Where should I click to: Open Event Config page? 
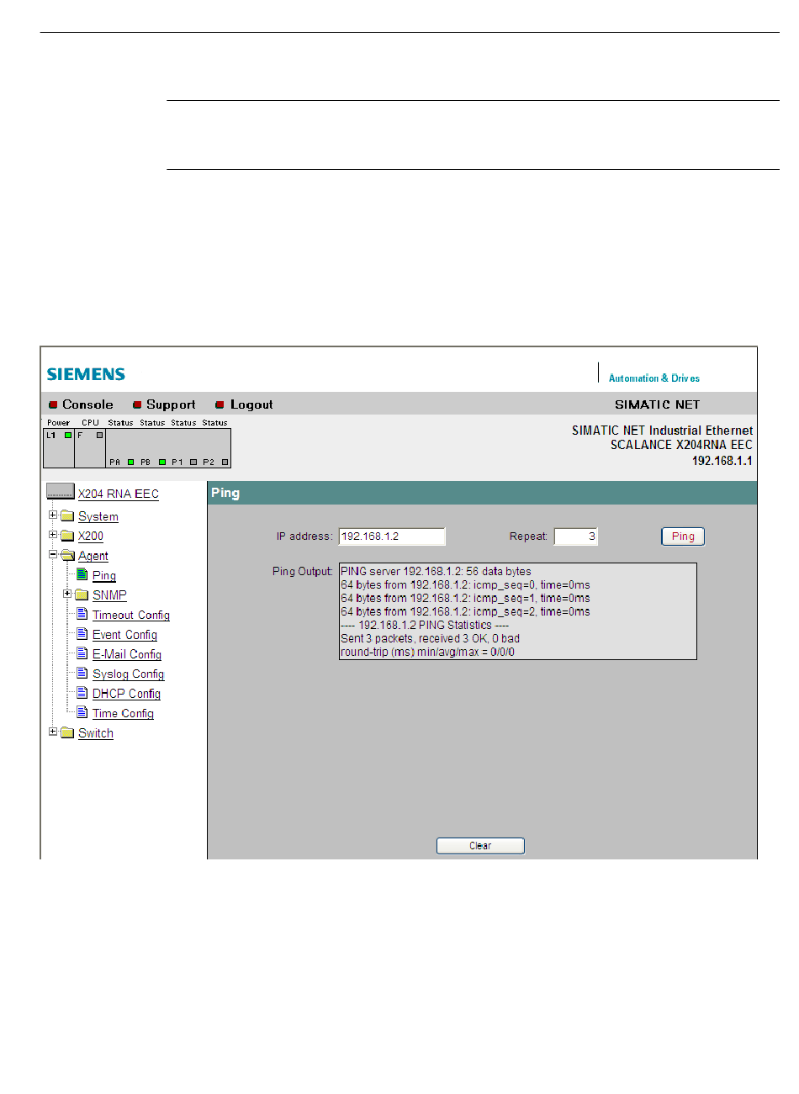click(124, 635)
